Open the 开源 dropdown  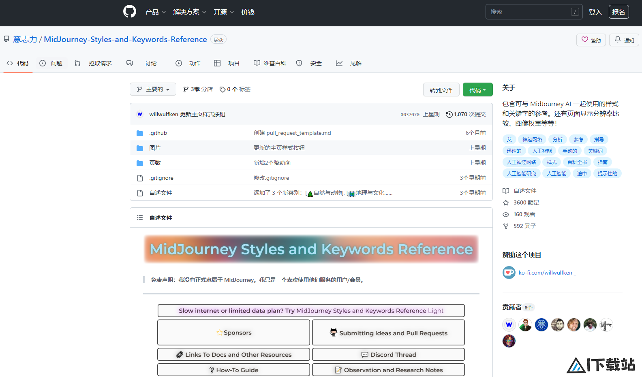click(224, 12)
